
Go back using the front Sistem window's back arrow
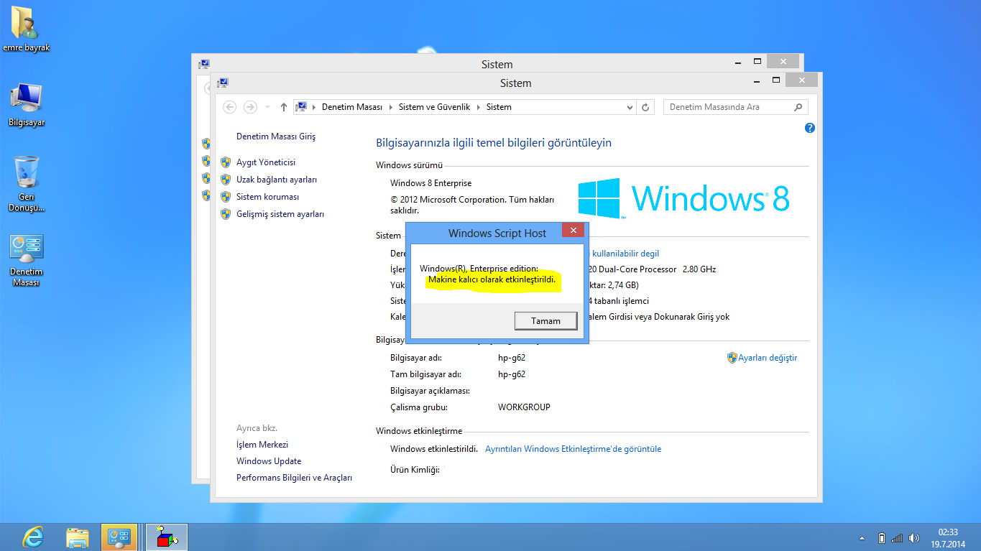coord(230,107)
